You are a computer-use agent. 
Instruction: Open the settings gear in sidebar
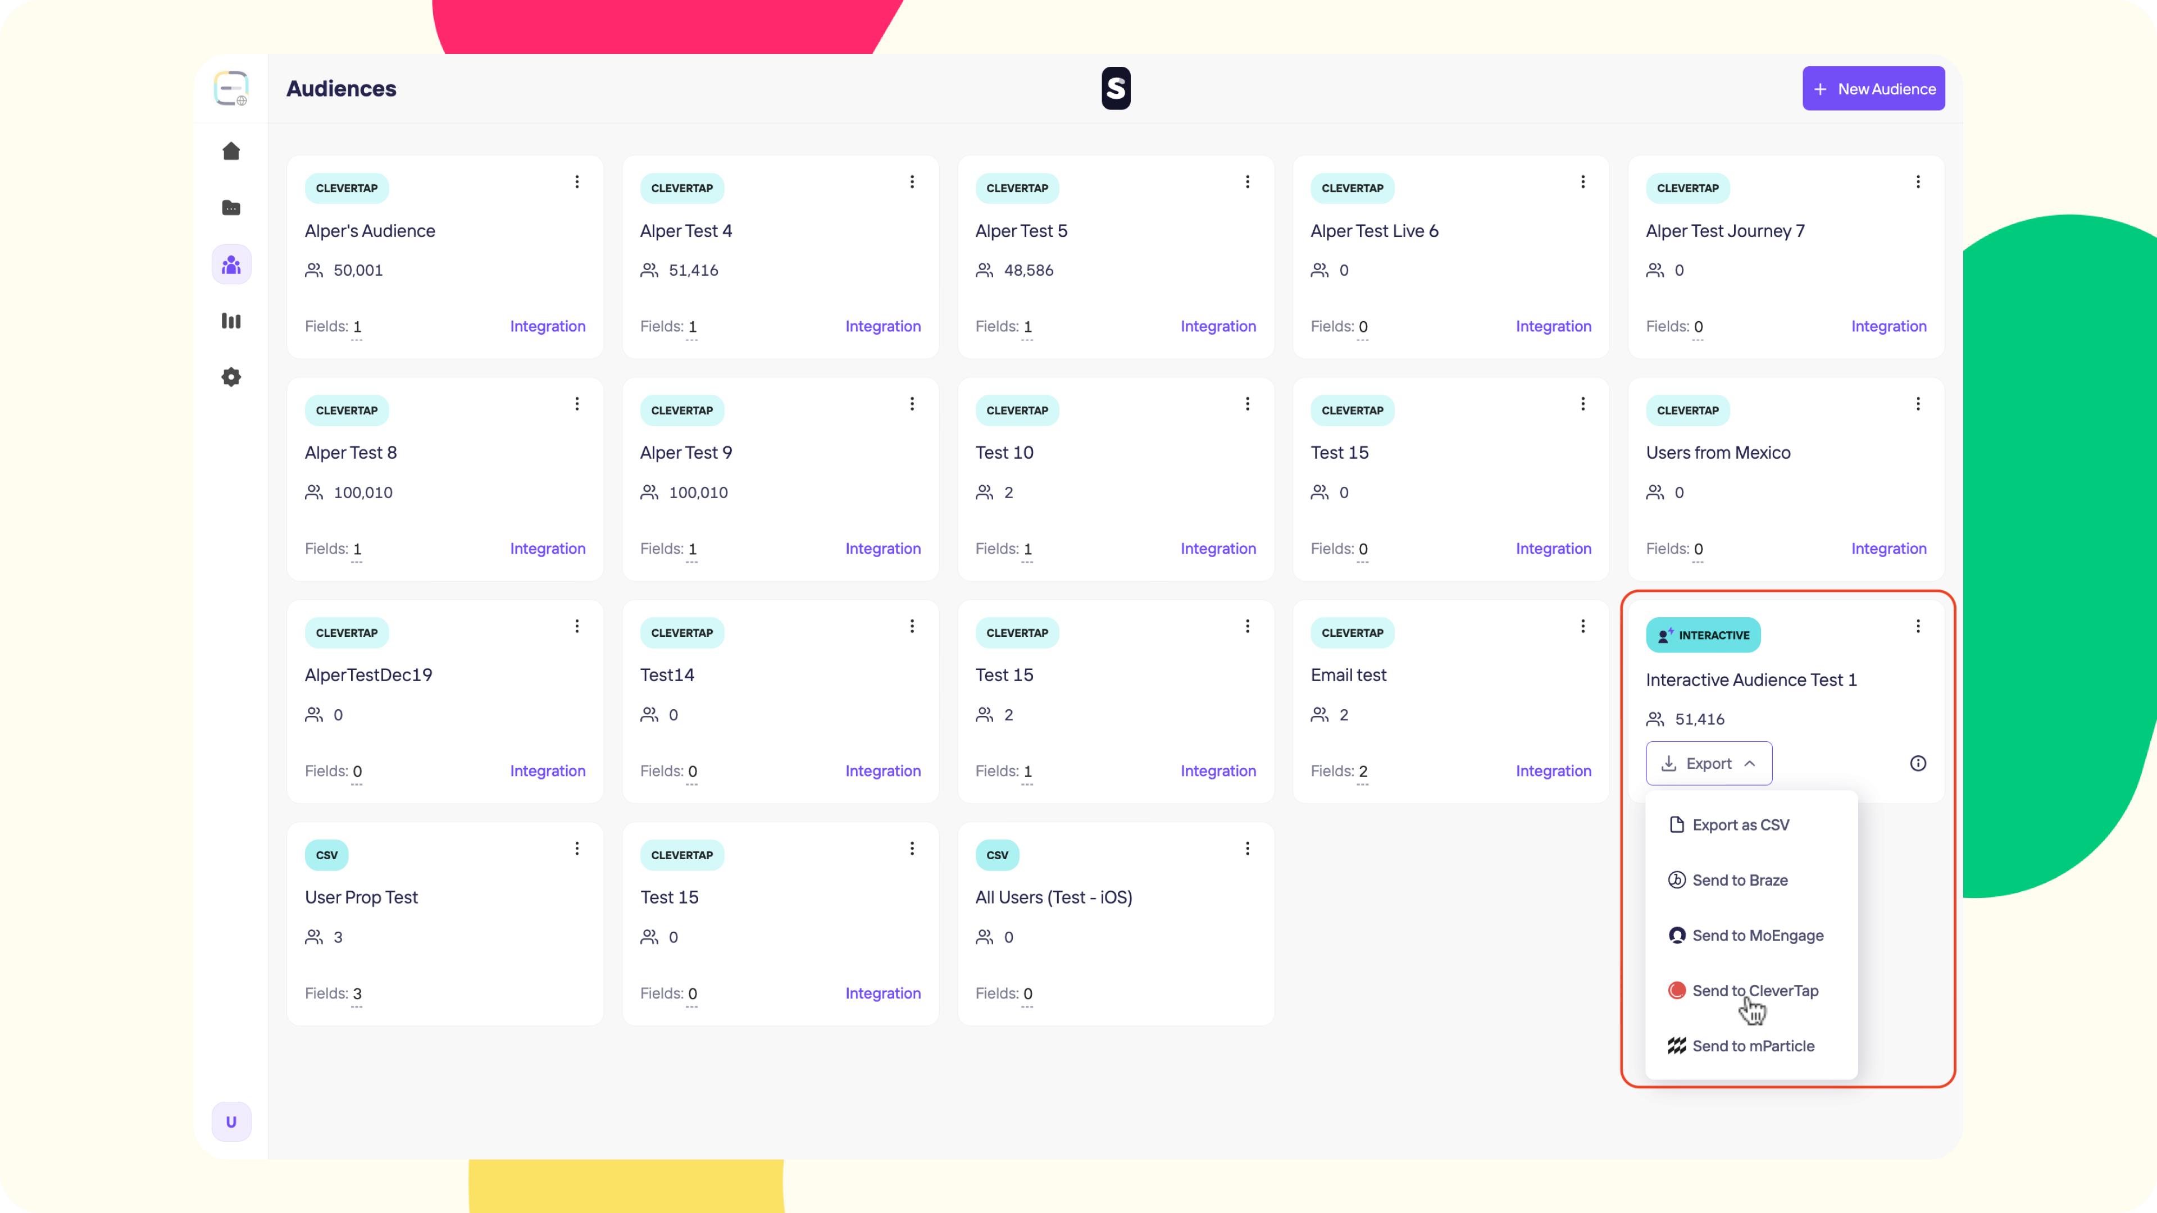click(x=231, y=377)
